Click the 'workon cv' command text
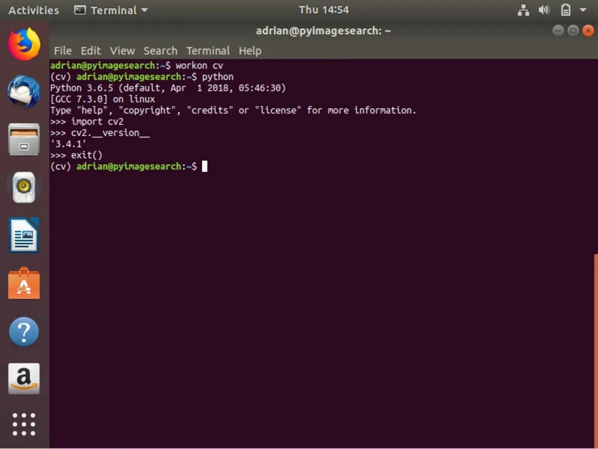 tap(199, 66)
